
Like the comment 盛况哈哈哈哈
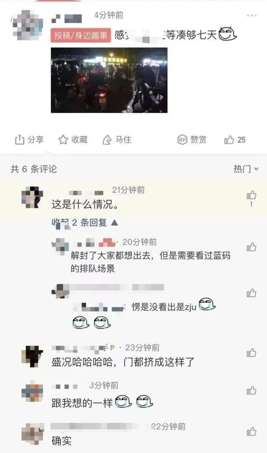(251, 353)
